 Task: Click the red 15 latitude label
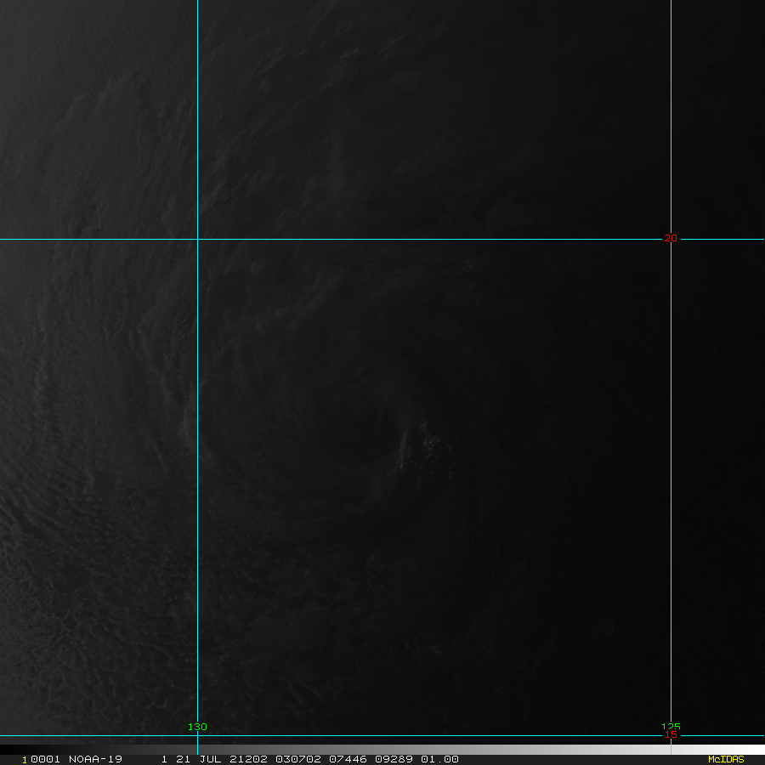click(x=672, y=734)
